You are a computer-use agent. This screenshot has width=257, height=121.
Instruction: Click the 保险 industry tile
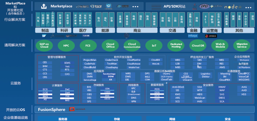coord(197,20)
